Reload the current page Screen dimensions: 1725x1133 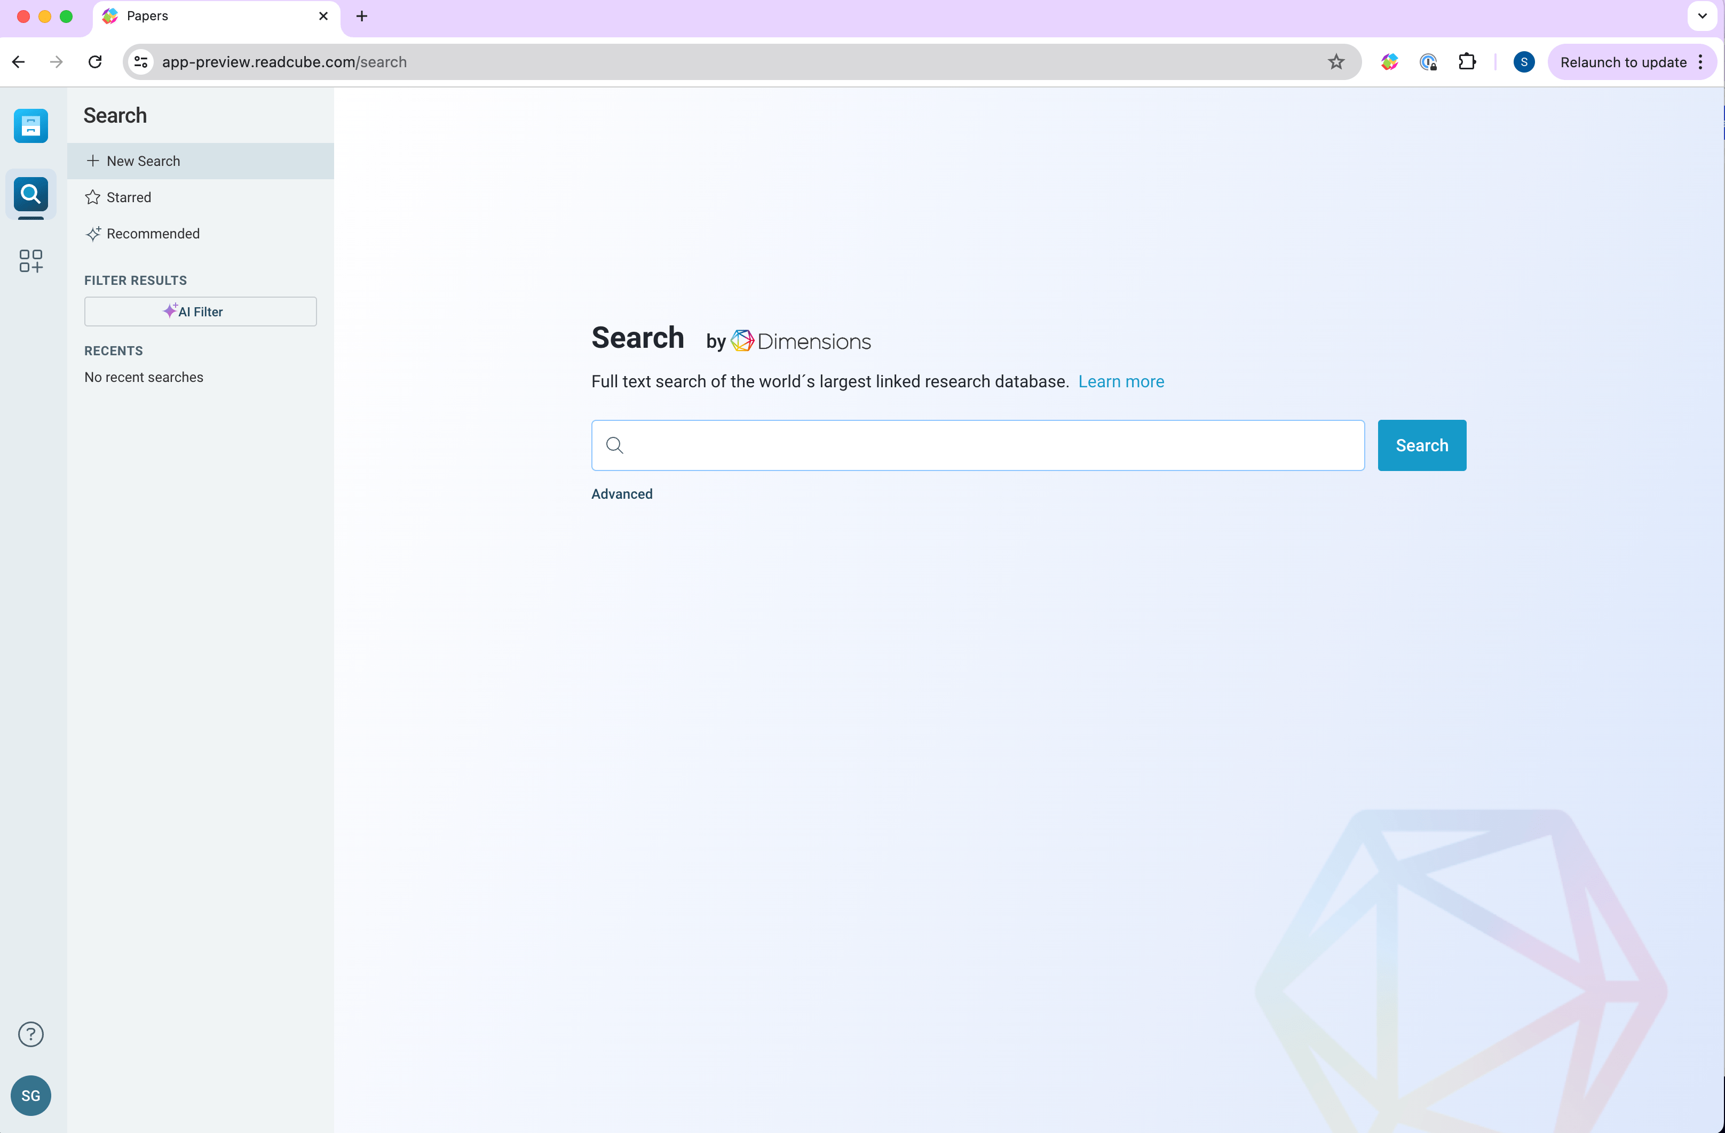[95, 62]
